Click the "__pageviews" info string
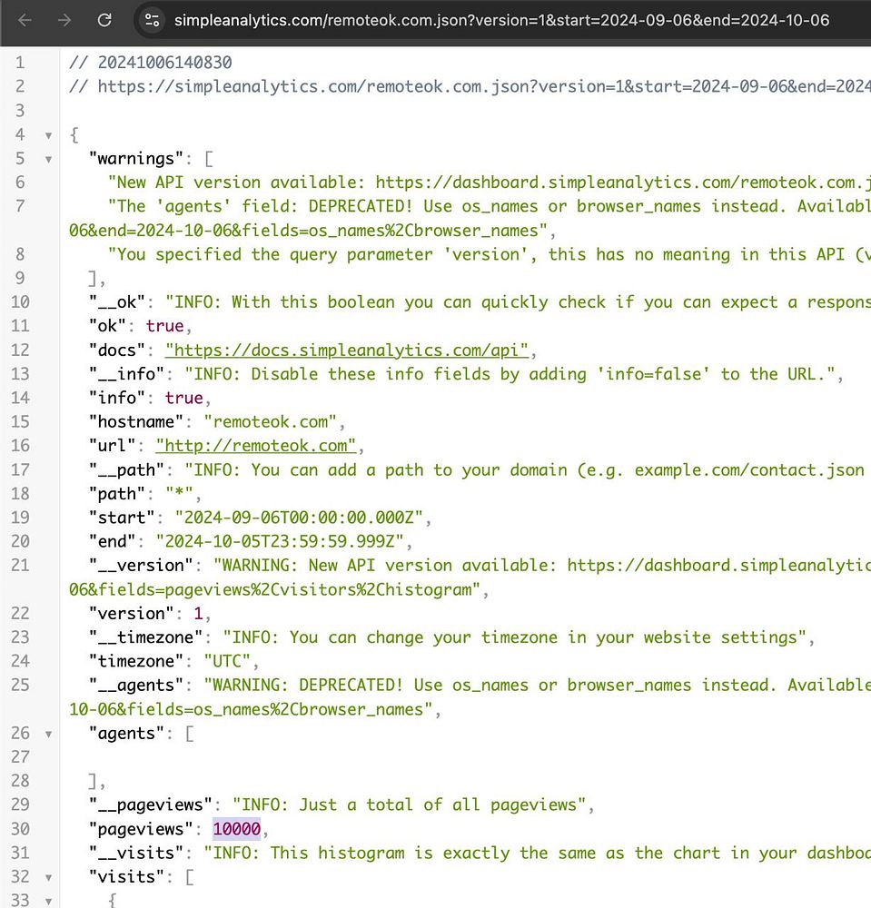Viewport: 871px width, 908px height. point(410,805)
